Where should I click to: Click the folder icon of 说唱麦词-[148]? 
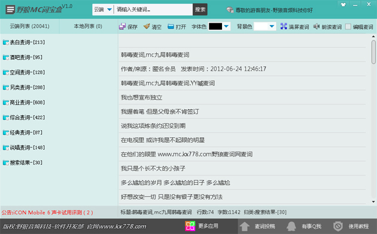coord(6,147)
